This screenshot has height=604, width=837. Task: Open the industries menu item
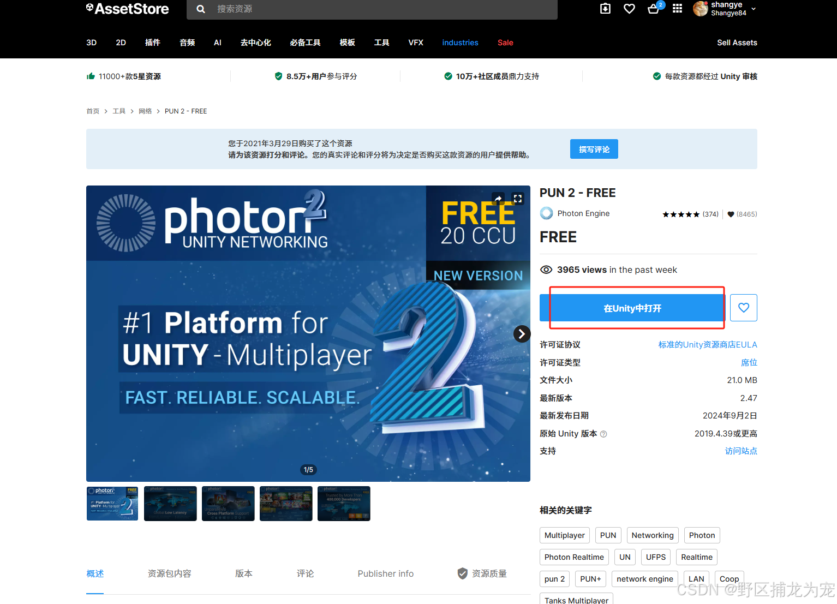coord(460,43)
